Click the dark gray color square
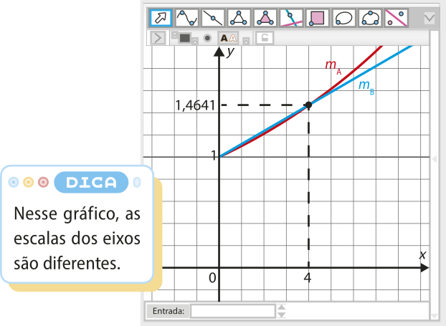This screenshot has width=446, height=326. point(185,38)
